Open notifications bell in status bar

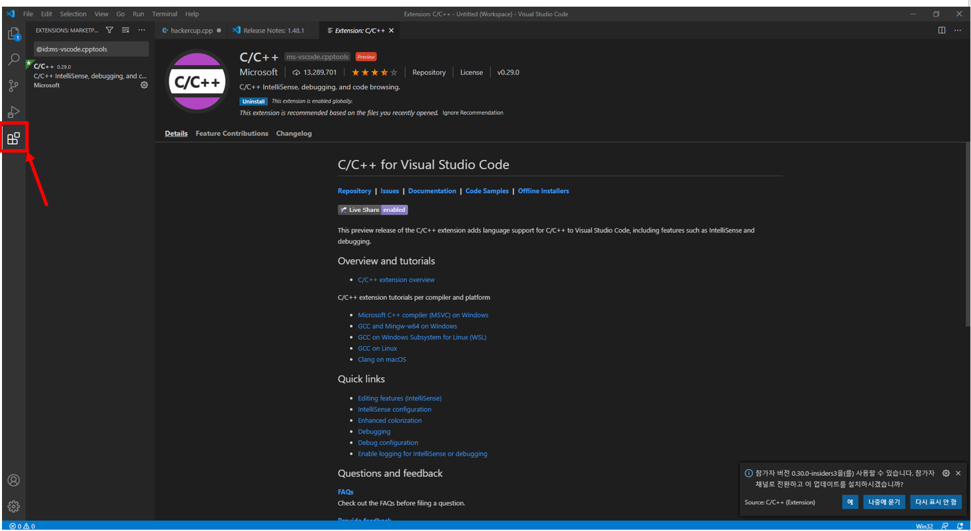coord(960,526)
